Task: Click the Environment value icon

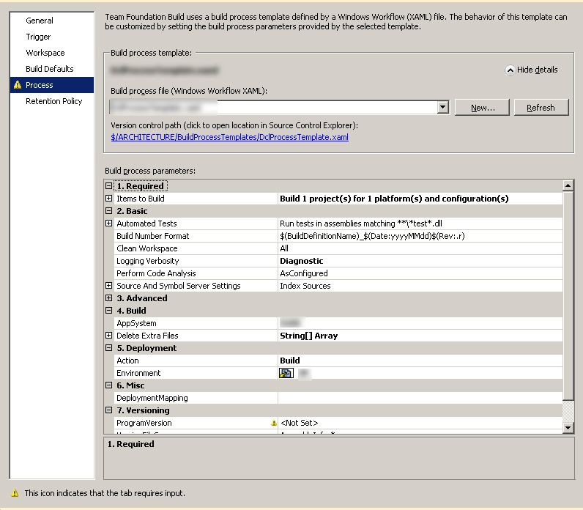Action: [x=286, y=373]
